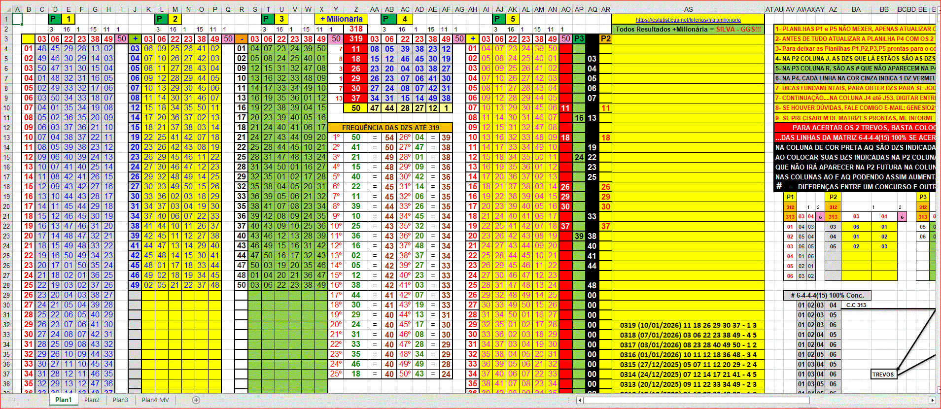This screenshot has width=941, height=409.
Task: Open the estatisticas.net loterias hyperlink
Action: [688, 20]
